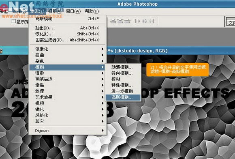Repeat last filter 高斯模糊 Ctrl+F
This screenshot has height=159, width=235.
click(67, 19)
